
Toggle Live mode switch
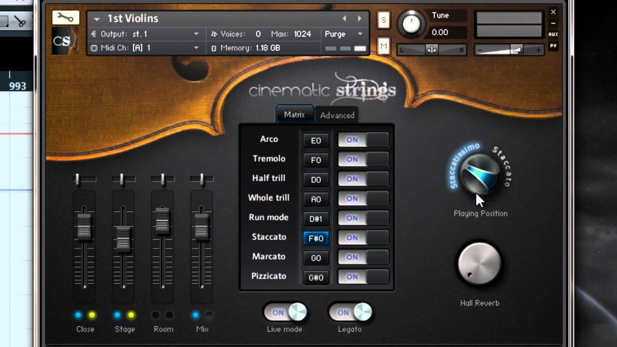(x=285, y=312)
